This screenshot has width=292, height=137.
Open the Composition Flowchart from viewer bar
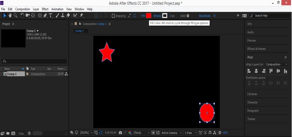click(215, 133)
